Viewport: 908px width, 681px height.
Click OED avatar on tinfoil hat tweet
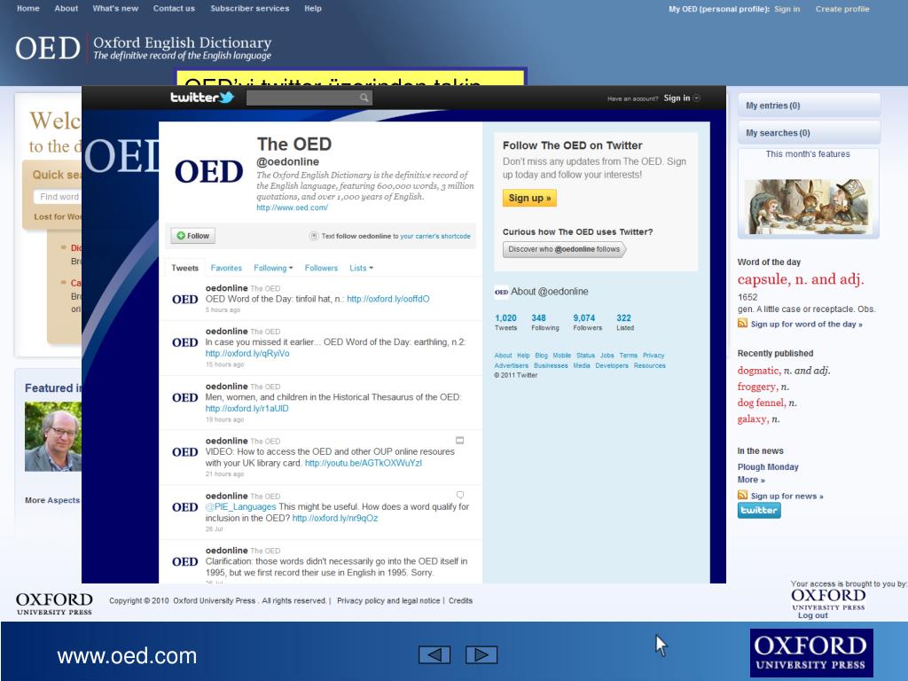point(184,300)
